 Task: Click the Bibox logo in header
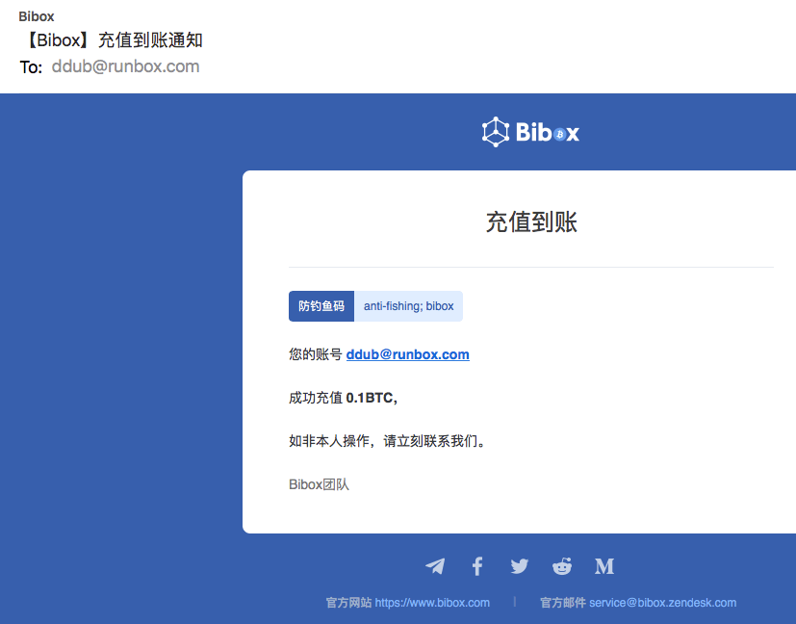point(530,132)
